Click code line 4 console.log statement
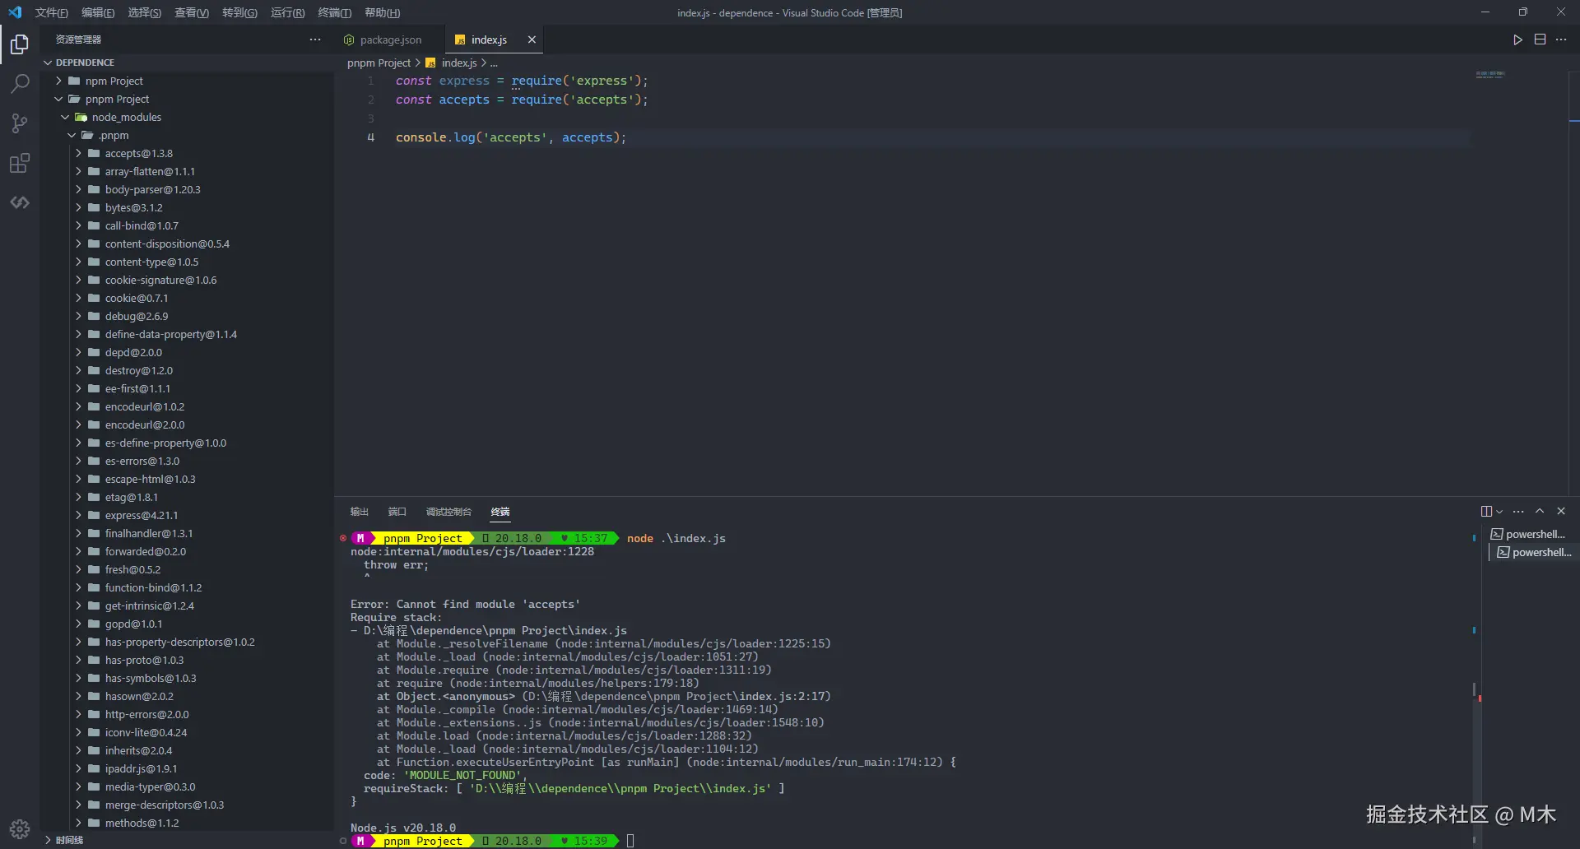The image size is (1580, 849). pyautogui.click(x=510, y=137)
